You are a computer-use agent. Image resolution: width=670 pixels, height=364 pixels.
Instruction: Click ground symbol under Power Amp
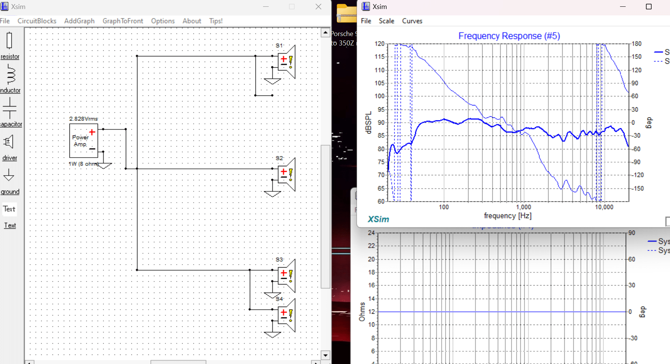(104, 165)
